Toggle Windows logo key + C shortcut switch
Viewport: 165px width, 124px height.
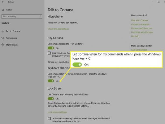point(51,81)
